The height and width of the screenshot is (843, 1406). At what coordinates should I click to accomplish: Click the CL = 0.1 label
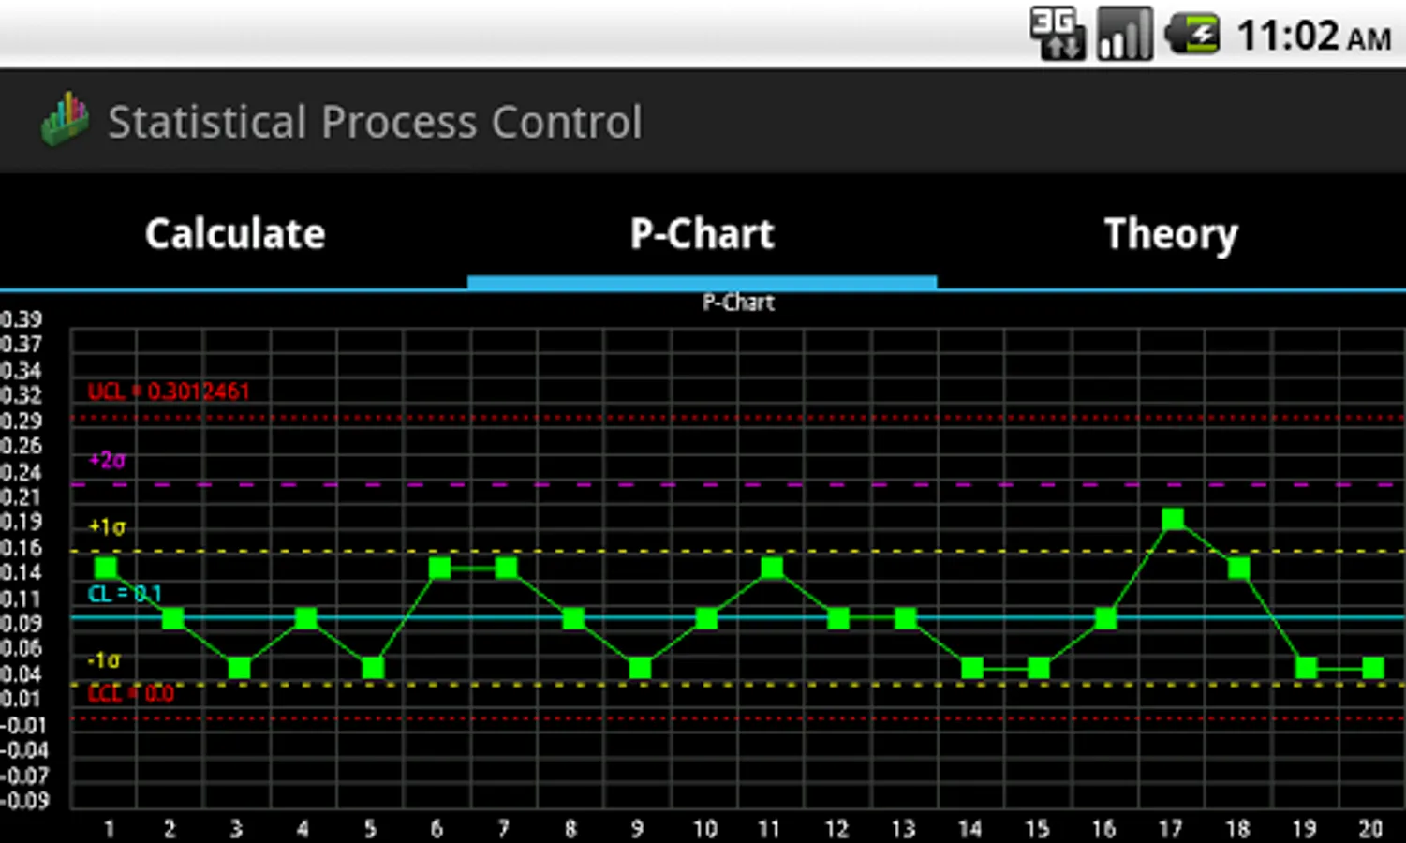tap(125, 594)
